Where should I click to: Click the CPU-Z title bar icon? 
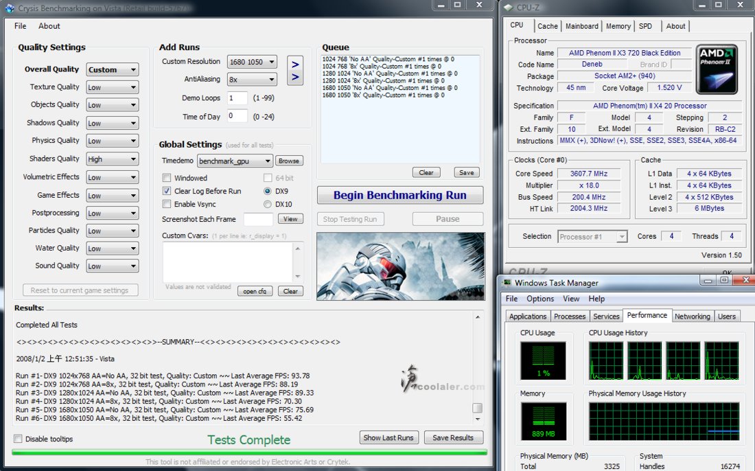point(509,8)
